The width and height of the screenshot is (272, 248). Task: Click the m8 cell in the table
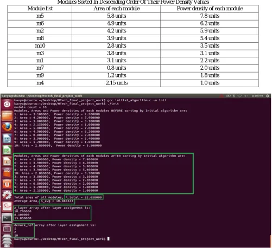click(x=40, y=38)
